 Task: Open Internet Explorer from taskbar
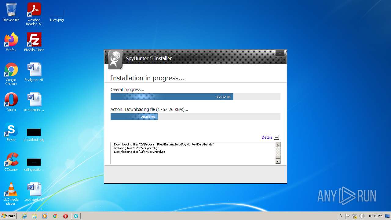click(24, 216)
